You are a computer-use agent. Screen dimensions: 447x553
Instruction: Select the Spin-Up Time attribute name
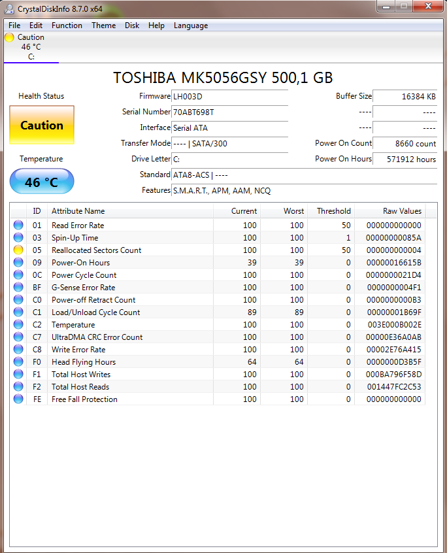(74, 238)
